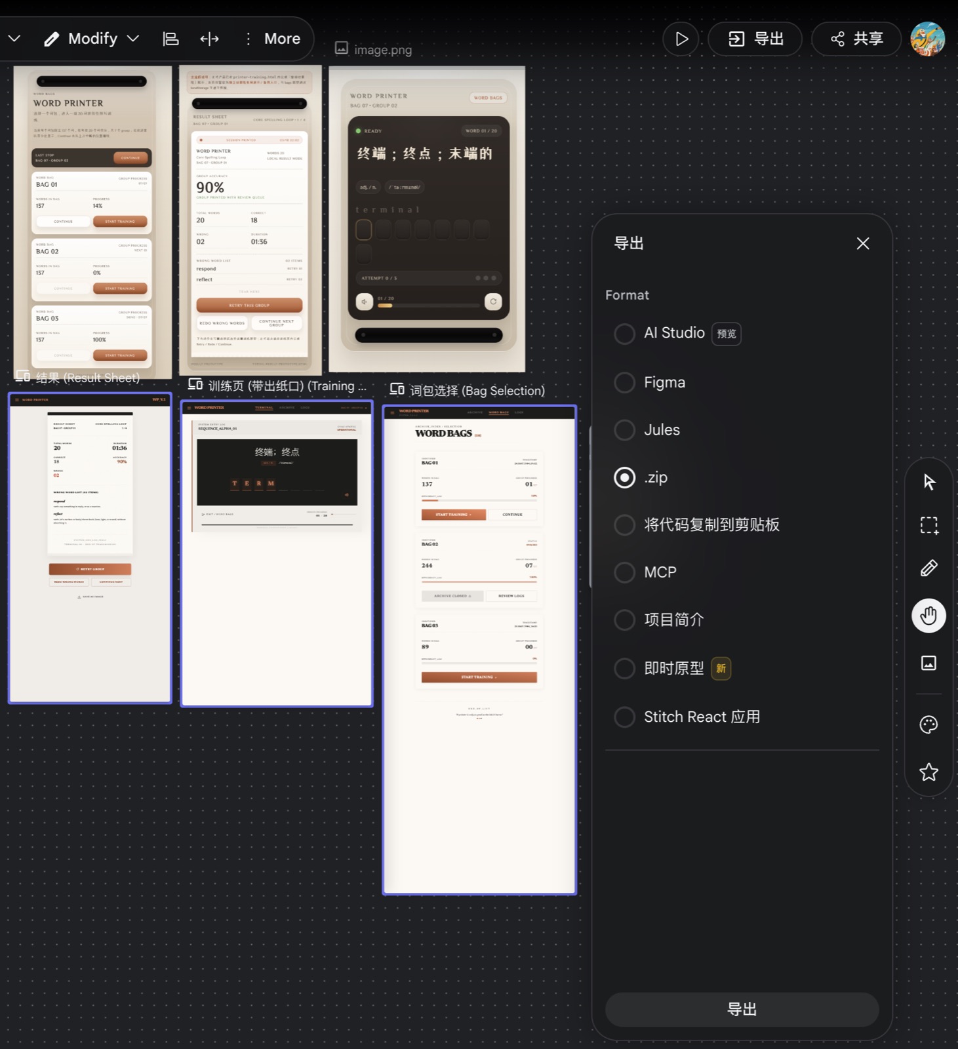Click the 共享 share button
This screenshot has width=958, height=1049.
coord(856,39)
